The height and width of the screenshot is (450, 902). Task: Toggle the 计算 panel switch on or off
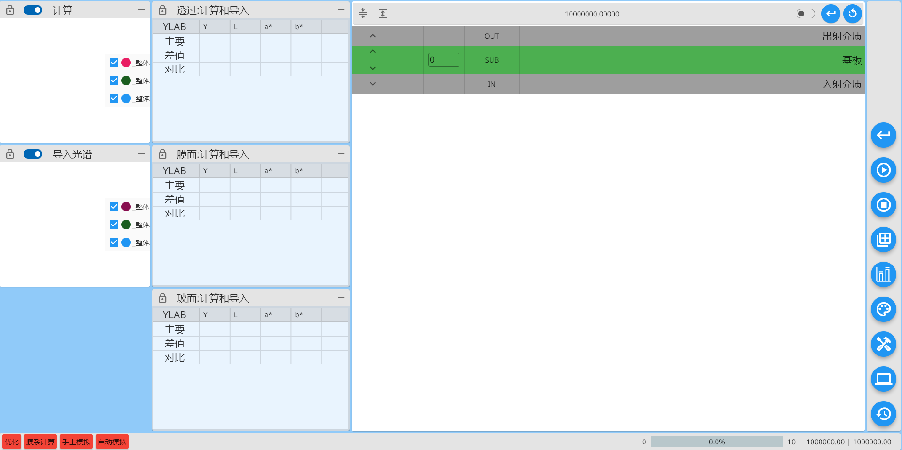(x=33, y=10)
